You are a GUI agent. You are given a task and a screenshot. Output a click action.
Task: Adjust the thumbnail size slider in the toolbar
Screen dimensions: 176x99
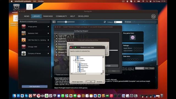pos(66,22)
